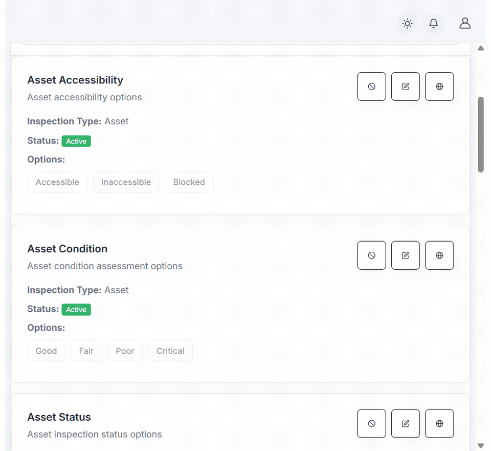Select the Poor option chip
The height and width of the screenshot is (451, 491).
(125, 351)
